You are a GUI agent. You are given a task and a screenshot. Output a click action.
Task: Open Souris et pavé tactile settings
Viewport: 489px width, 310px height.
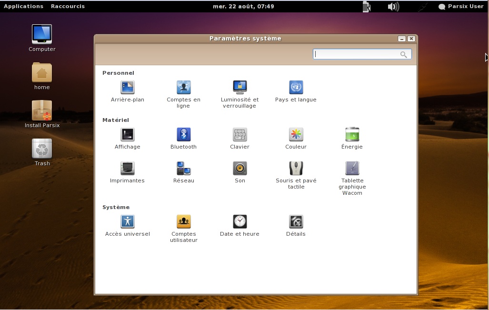click(296, 175)
